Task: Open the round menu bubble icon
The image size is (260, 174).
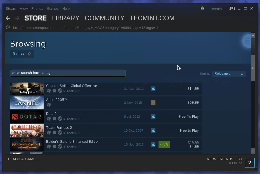Action: (x=247, y=41)
